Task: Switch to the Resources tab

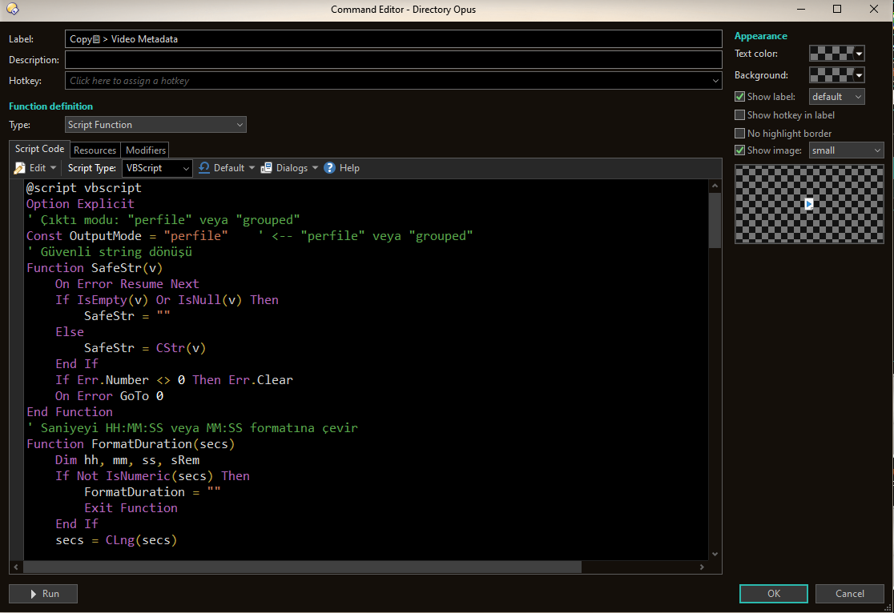Action: point(95,150)
